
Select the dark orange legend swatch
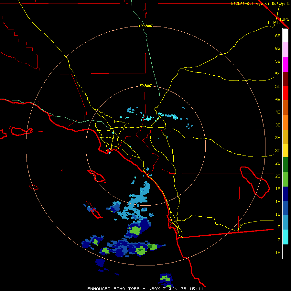tap(286, 108)
